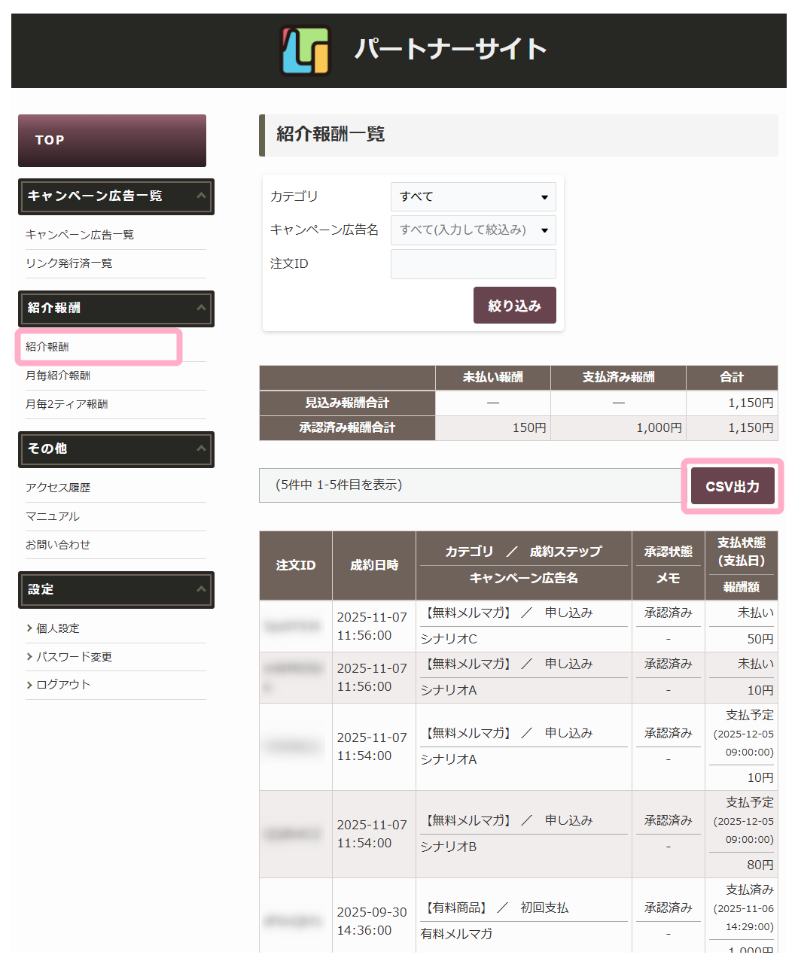Open the キャンペーン広告名 combo box
Image resolution: width=798 pixels, height=967 pixels.
point(473,230)
